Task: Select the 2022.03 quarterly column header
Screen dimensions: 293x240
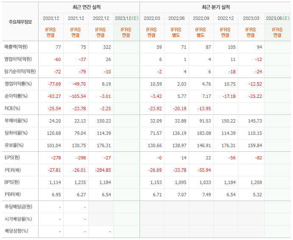Action: 152,18
